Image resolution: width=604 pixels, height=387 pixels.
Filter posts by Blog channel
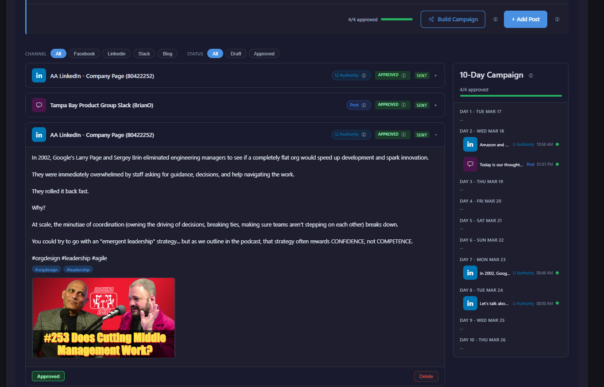click(167, 54)
